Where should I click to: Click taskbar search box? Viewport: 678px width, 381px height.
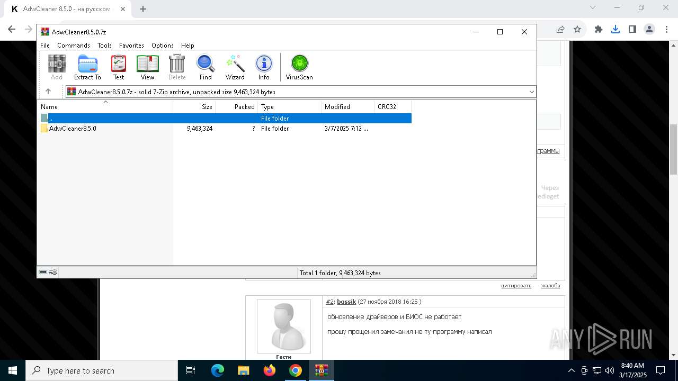coord(102,370)
